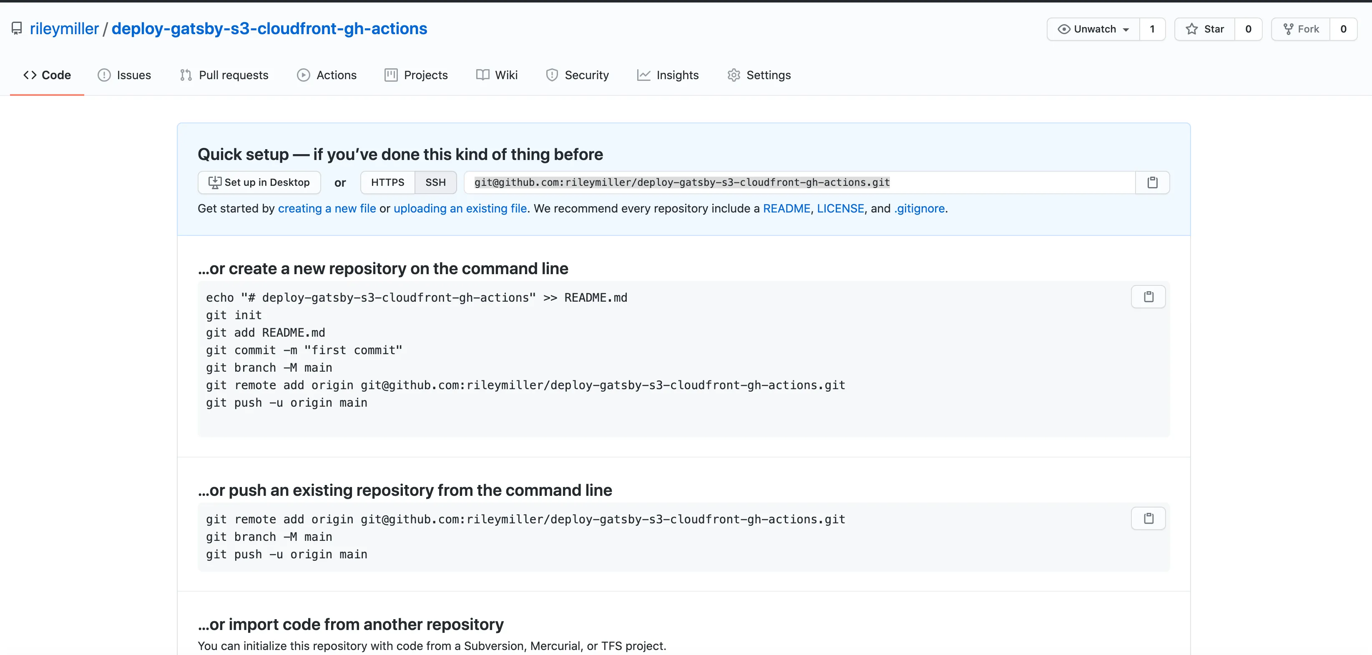Click the Insights graph icon
The height and width of the screenshot is (655, 1372).
pyautogui.click(x=644, y=75)
